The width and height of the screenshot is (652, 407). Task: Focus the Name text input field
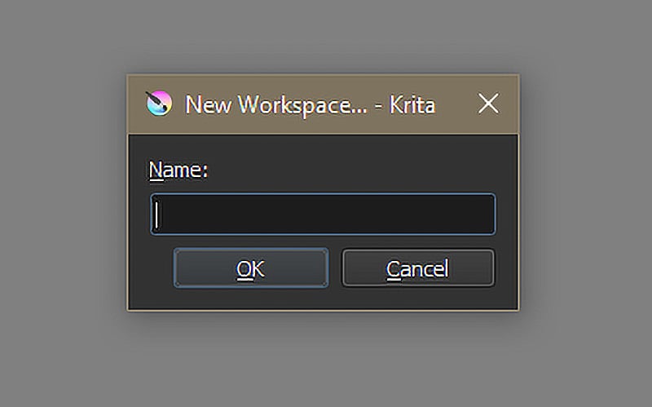coord(323,215)
